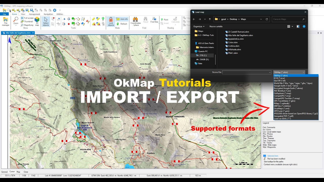The width and height of the screenshot is (324, 182).
Task: Select file AppiaAntica.okm
Action: [234, 39]
